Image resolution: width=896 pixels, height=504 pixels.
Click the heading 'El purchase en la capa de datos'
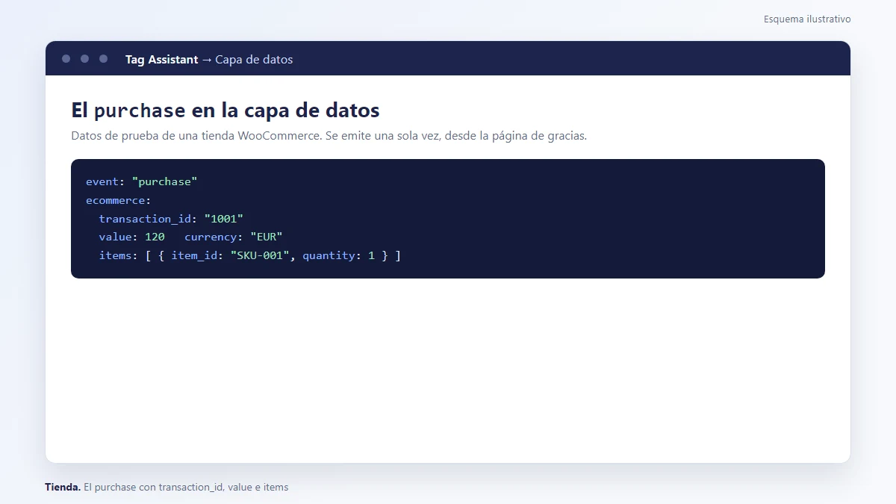[225, 111]
